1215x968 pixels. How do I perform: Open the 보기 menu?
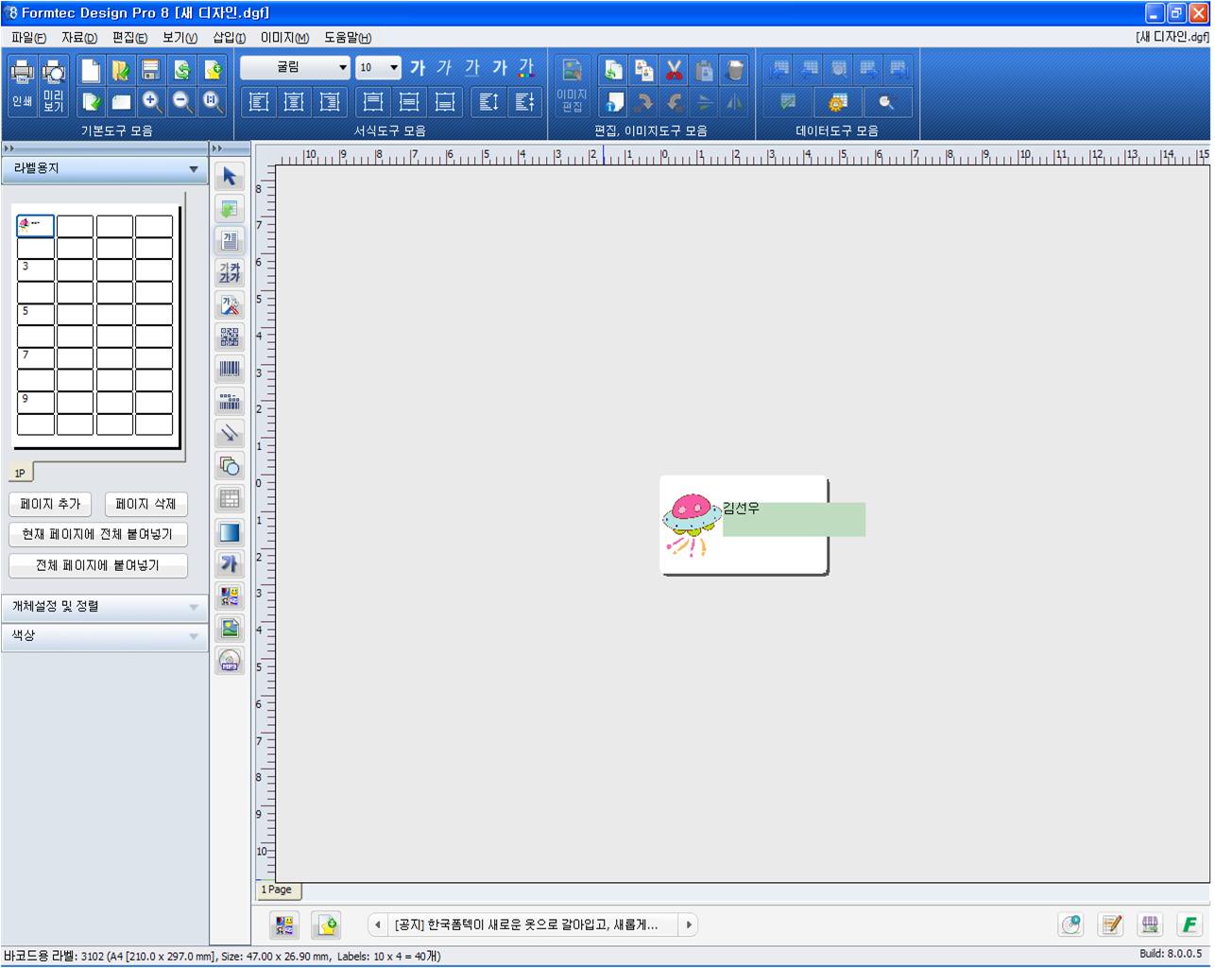click(180, 38)
